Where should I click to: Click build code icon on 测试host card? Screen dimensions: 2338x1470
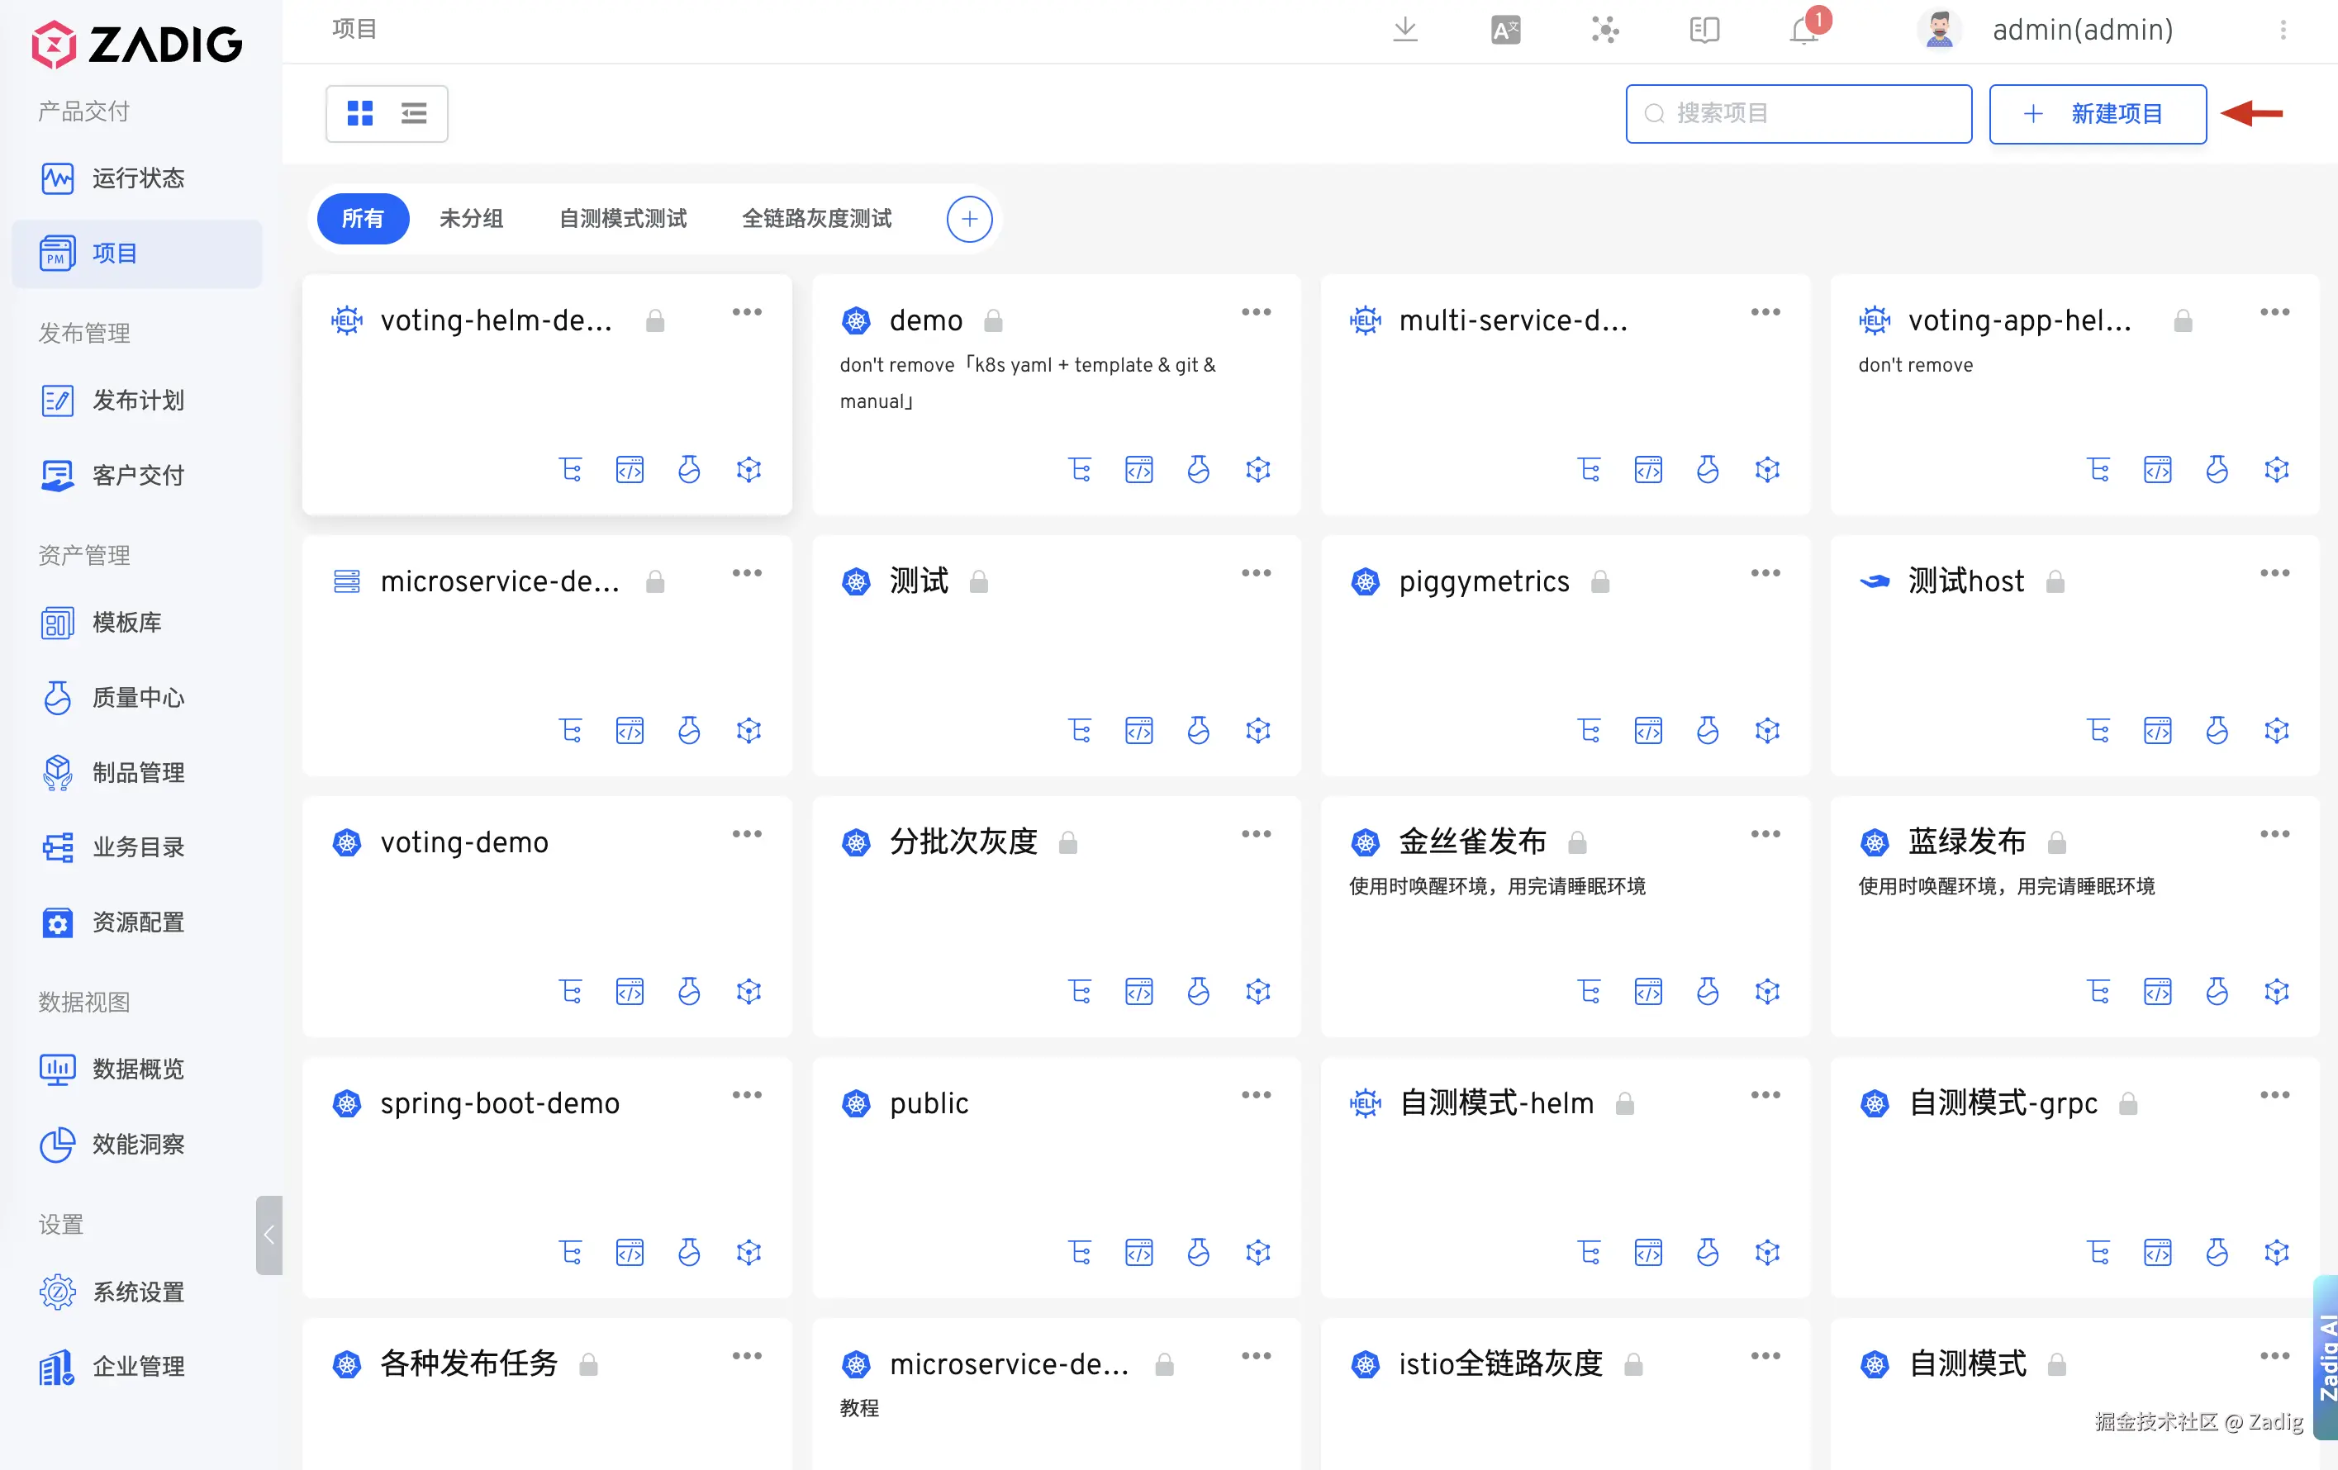coord(2157,731)
